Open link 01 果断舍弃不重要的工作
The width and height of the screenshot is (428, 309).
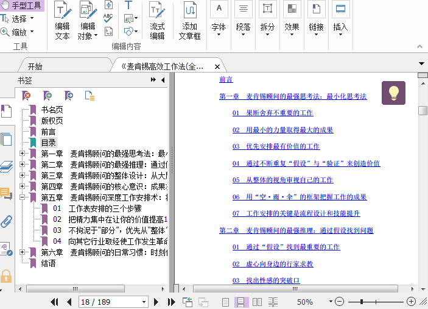[x=273, y=113]
